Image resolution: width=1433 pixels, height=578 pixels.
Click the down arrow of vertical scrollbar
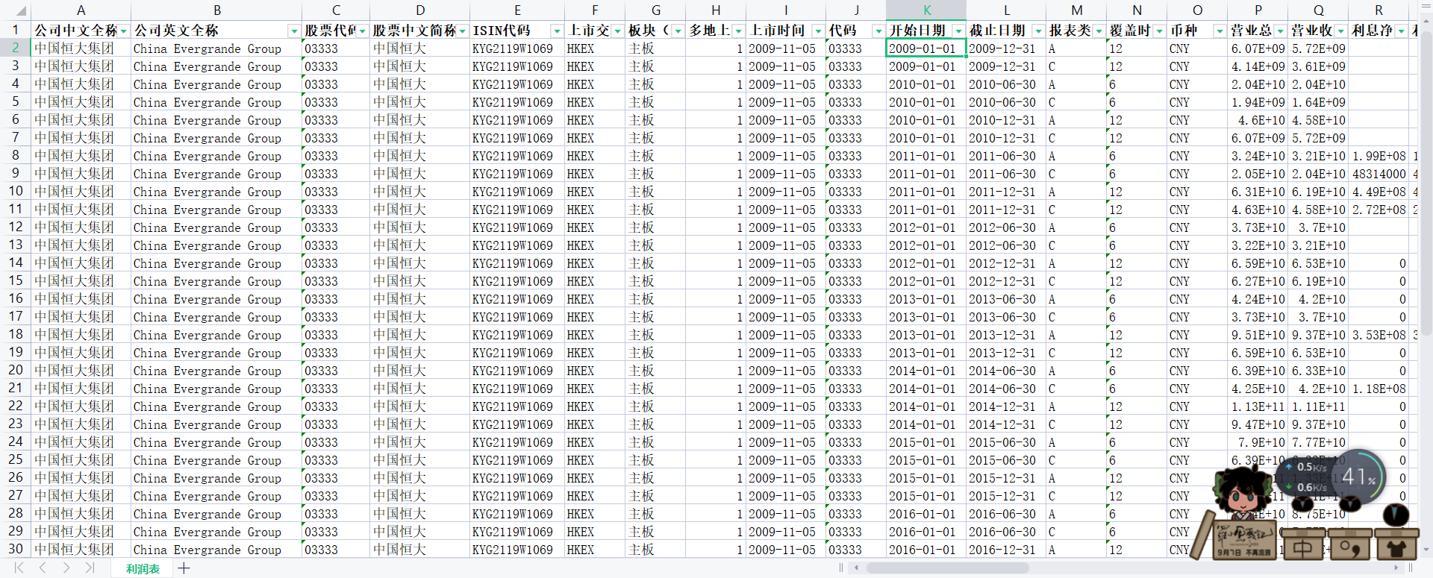(x=1425, y=550)
